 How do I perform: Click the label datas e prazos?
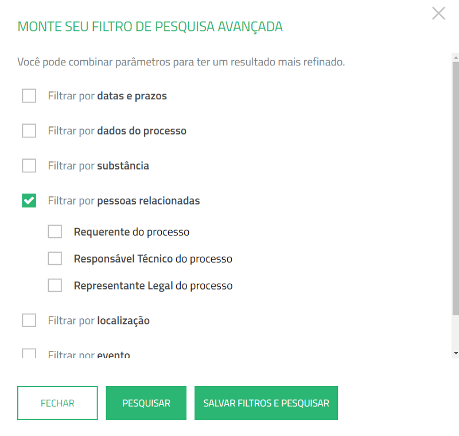131,96
